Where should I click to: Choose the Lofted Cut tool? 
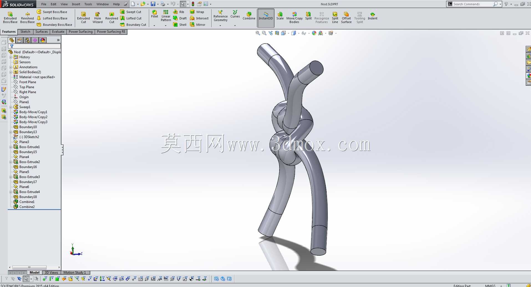(131, 18)
